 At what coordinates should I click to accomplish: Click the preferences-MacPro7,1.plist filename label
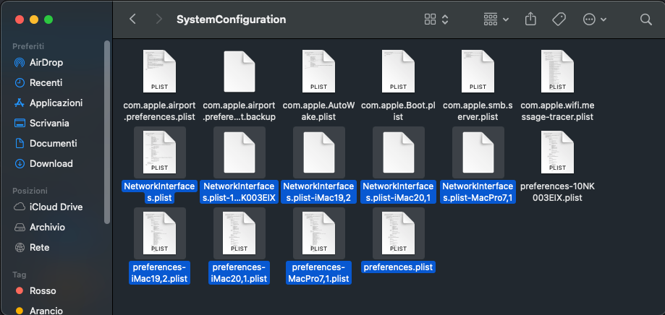coord(318,272)
